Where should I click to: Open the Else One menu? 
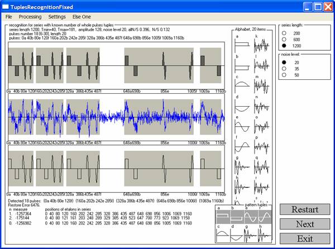(82, 17)
